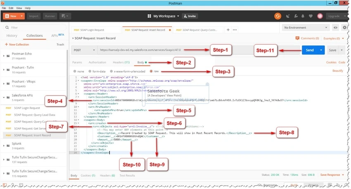Click into the collections Filter field
Screen dimensions: 351x189
tap(35, 28)
